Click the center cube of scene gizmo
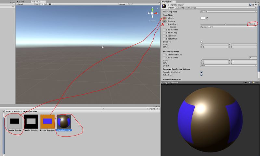The image size is (260, 156). tap(152, 13)
